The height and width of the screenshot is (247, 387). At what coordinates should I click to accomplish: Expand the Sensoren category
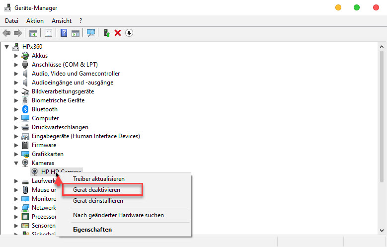tap(16, 226)
